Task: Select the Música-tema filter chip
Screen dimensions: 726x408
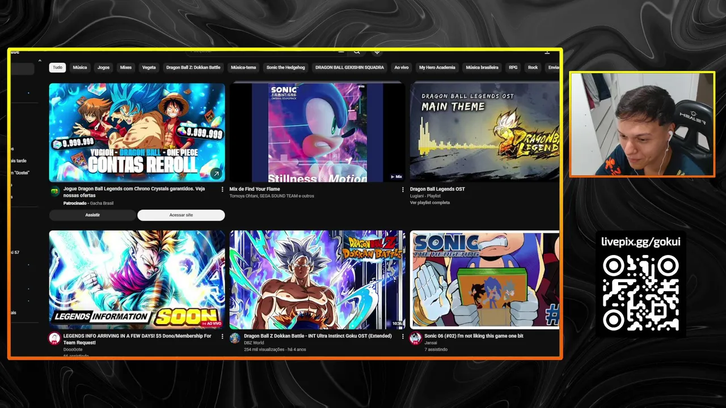Action: 243,67
